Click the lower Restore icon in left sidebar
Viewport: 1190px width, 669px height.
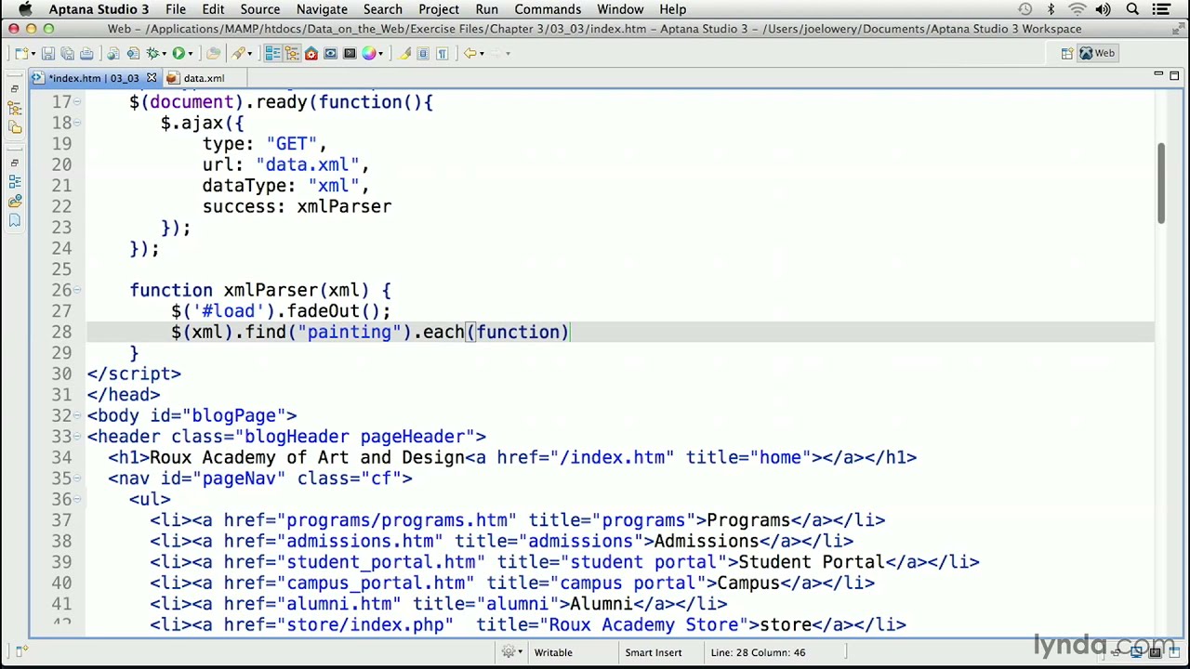pyautogui.click(x=14, y=164)
